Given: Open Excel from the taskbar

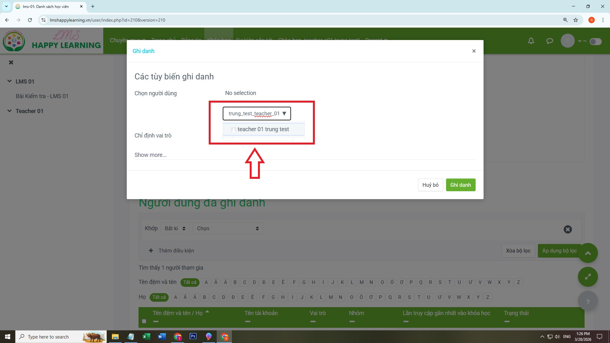Looking at the screenshot, I should click(x=146, y=337).
